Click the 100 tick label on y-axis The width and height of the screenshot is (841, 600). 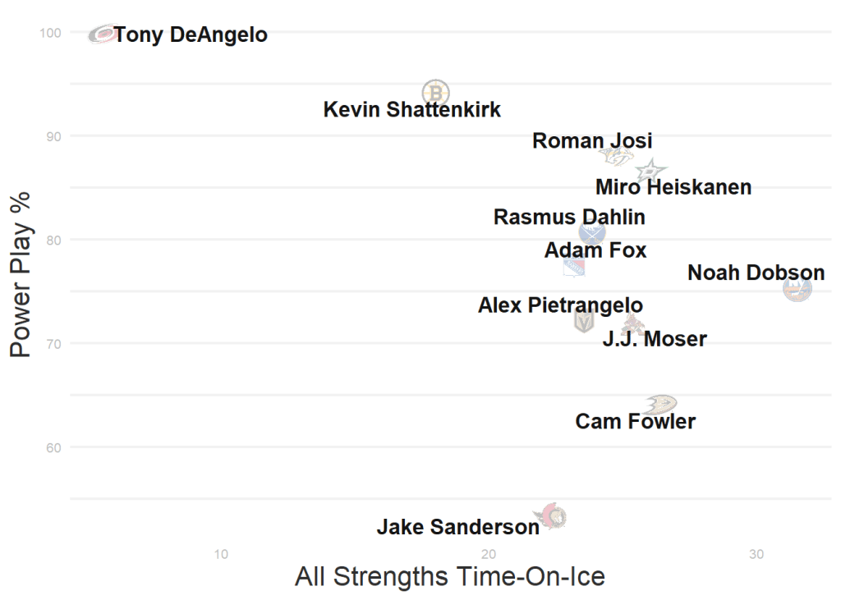tap(49, 33)
